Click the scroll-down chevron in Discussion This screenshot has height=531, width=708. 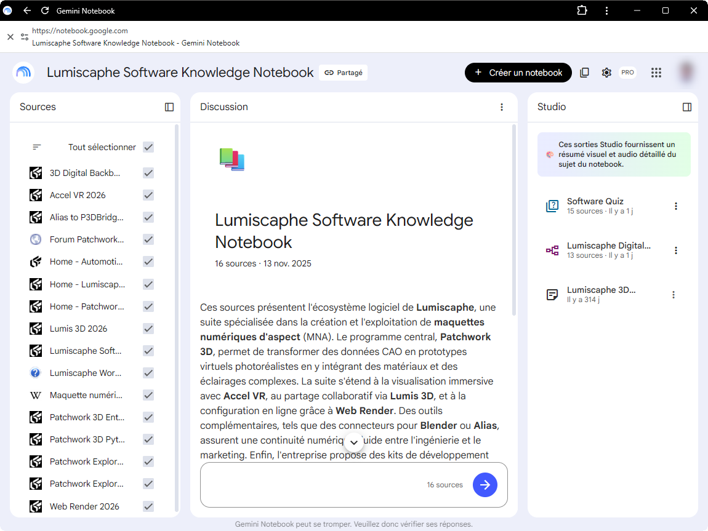[354, 442]
